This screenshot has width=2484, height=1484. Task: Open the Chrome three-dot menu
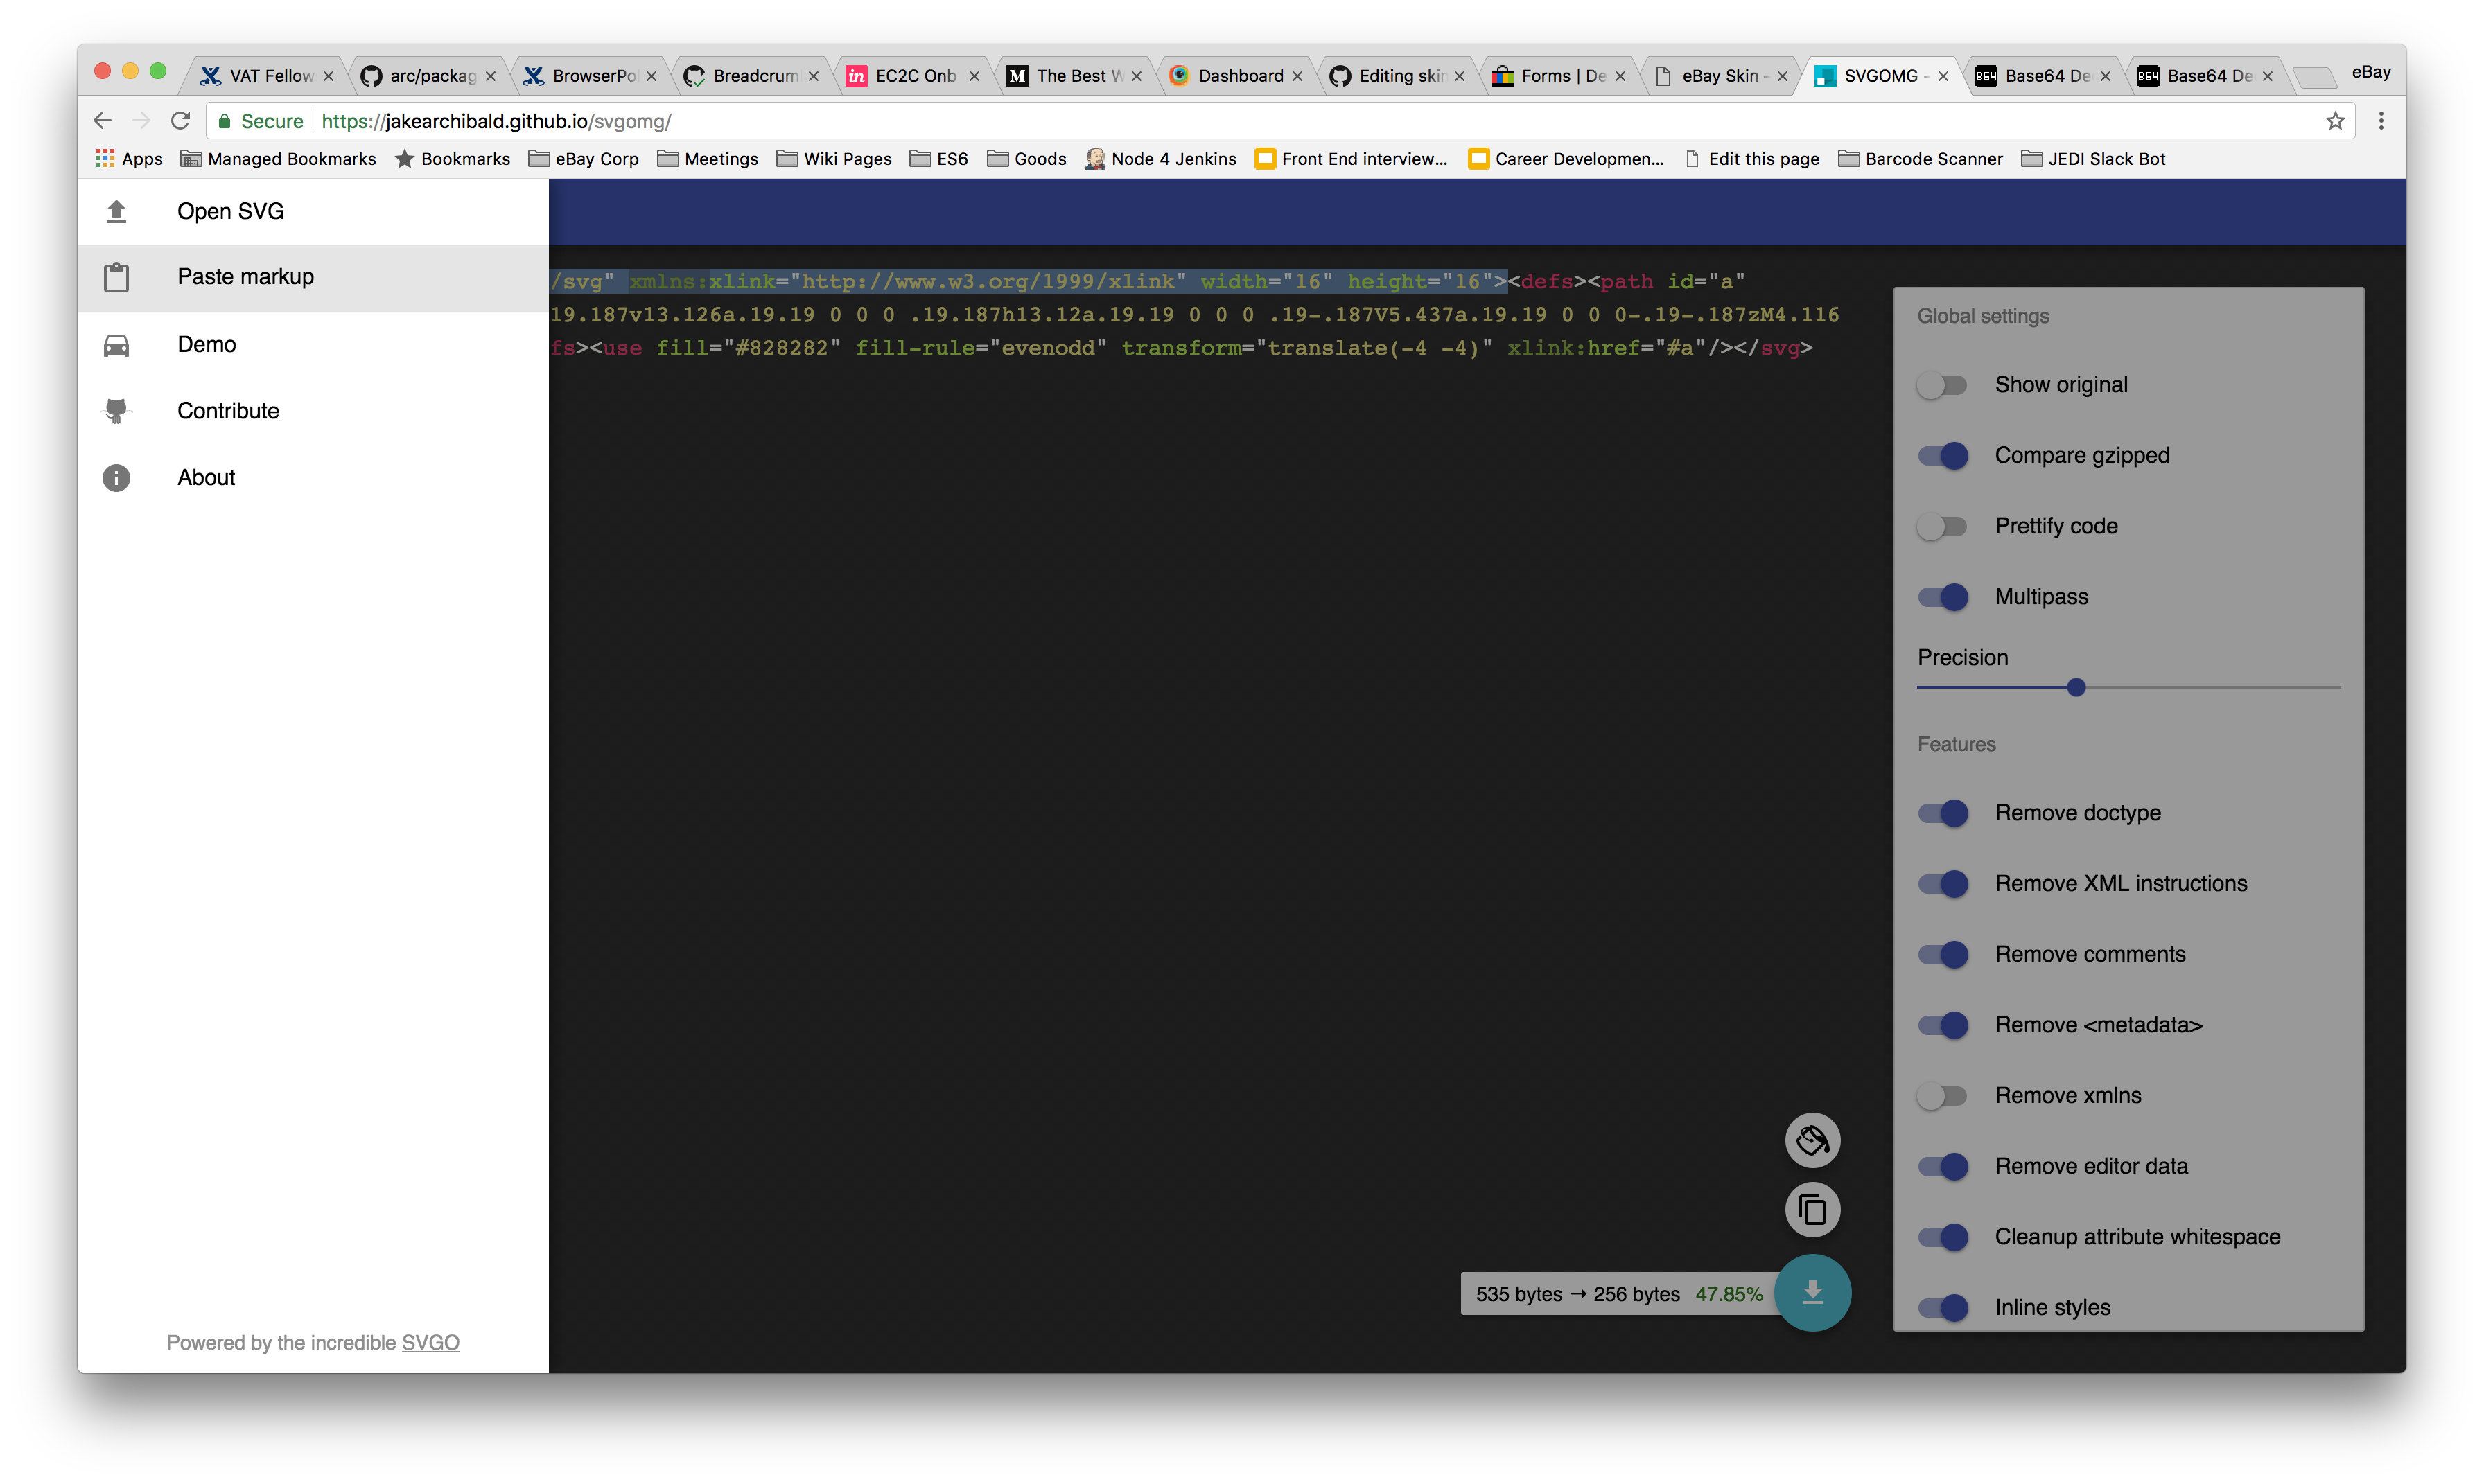pos(2382,120)
